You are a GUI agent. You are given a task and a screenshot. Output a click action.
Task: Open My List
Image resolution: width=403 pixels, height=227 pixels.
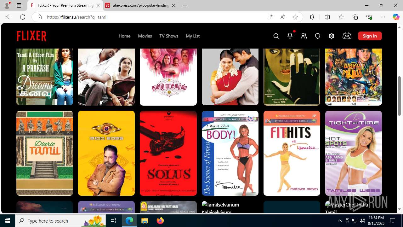(193, 36)
